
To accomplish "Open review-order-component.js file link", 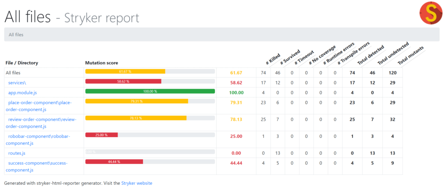I will pyautogui.click(x=41, y=123).
